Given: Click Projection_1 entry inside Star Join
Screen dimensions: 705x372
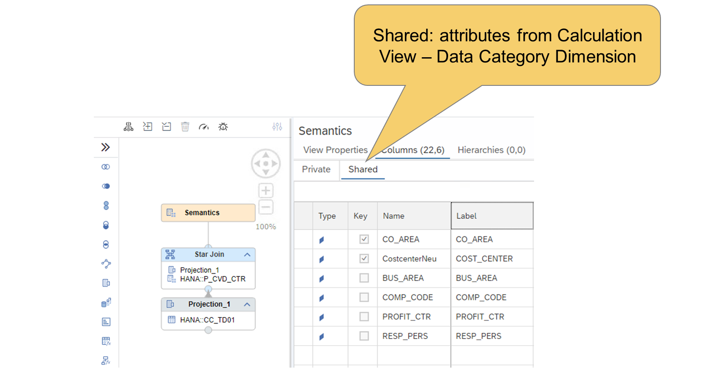Looking at the screenshot, I should [200, 270].
